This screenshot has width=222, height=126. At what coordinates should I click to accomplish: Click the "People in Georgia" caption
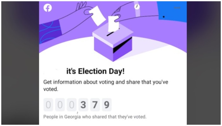(95, 117)
